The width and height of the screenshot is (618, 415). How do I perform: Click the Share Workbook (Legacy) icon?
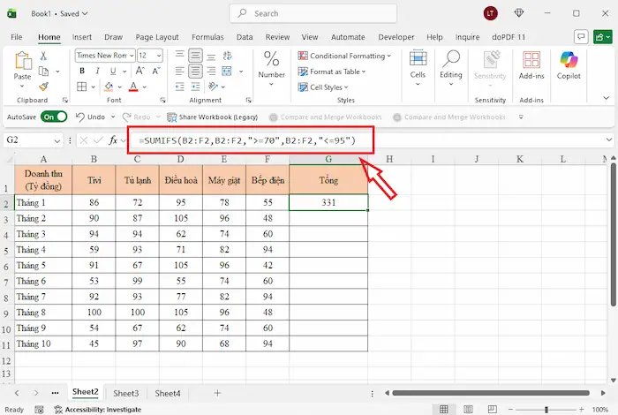tap(170, 117)
